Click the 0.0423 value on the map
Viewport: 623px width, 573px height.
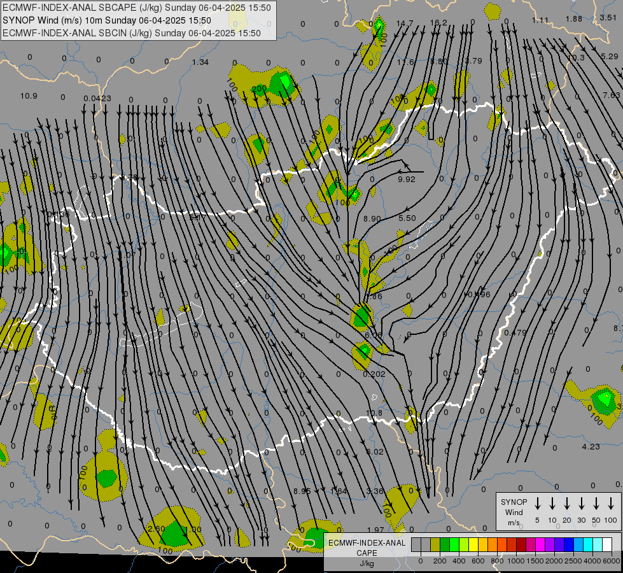point(97,98)
